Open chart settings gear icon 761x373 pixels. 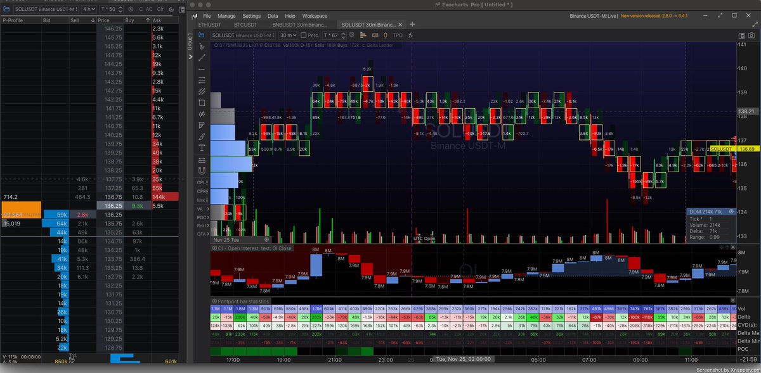coord(352,35)
